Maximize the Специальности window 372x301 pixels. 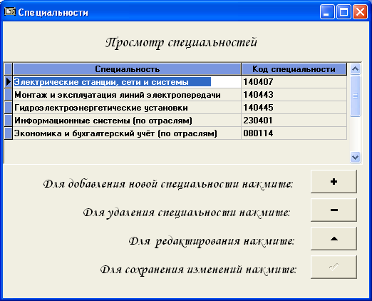click(x=343, y=11)
